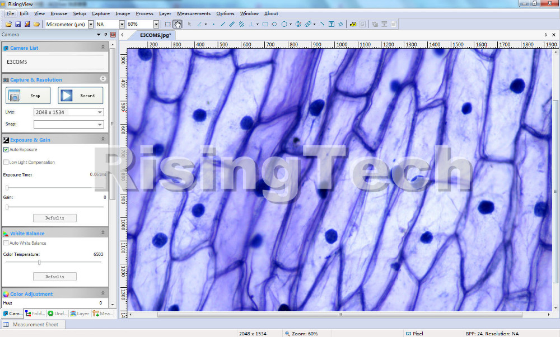This screenshot has width=560, height=337.
Task: Select the hand pan tool
Action: point(178,24)
